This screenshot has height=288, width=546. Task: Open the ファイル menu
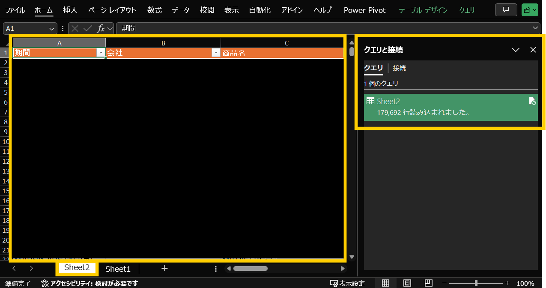15,10
